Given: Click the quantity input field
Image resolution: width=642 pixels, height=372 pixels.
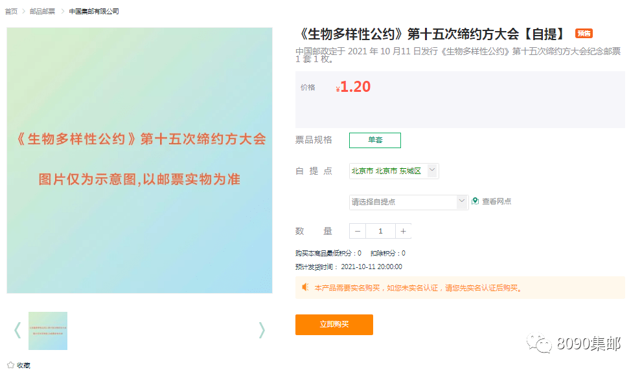Looking at the screenshot, I should pyautogui.click(x=380, y=231).
